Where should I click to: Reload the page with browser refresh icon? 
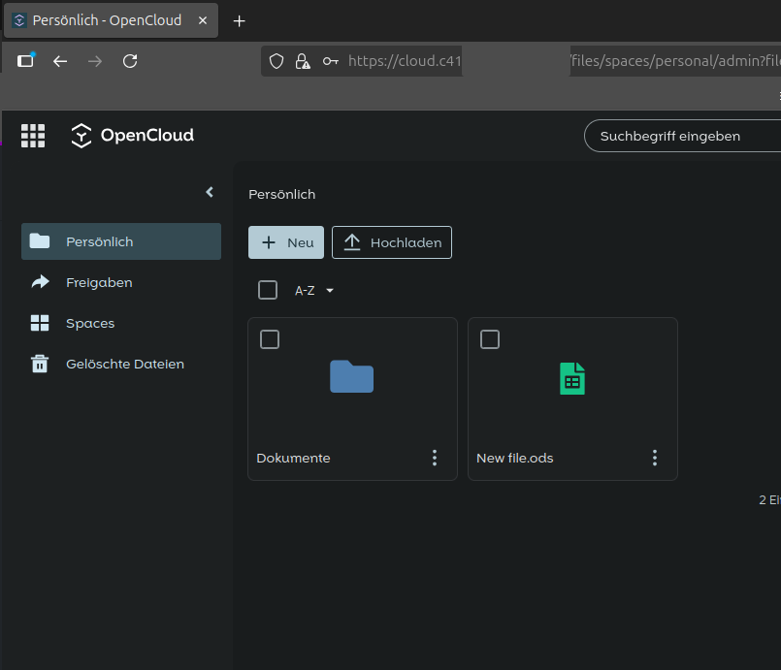click(x=130, y=61)
